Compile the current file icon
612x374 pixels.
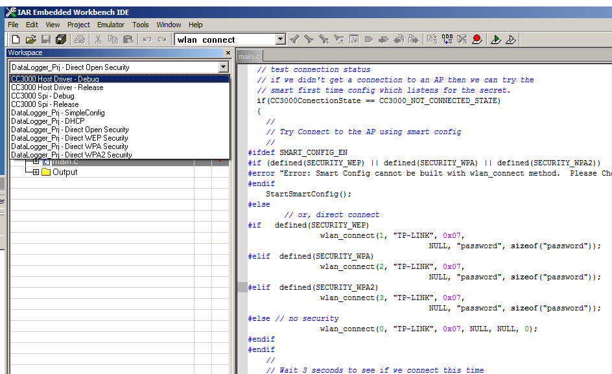(x=432, y=40)
